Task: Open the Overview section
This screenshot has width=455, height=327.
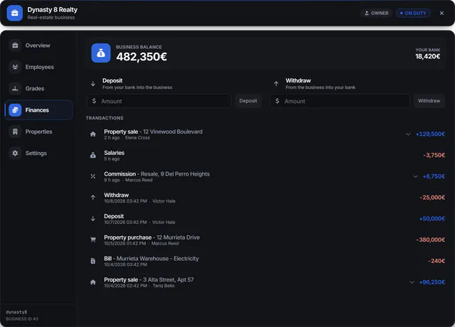Action: (38, 45)
